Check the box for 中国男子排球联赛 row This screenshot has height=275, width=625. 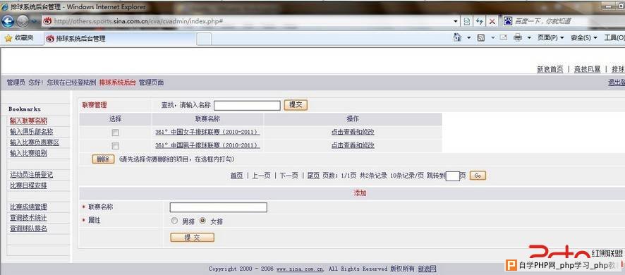tap(115, 145)
